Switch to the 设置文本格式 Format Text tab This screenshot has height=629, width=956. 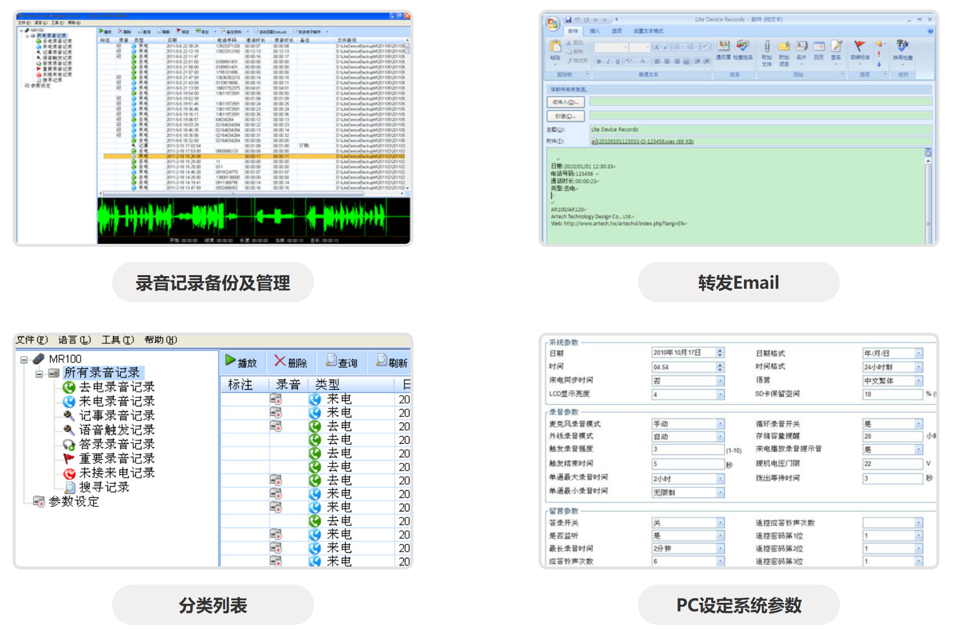649,31
